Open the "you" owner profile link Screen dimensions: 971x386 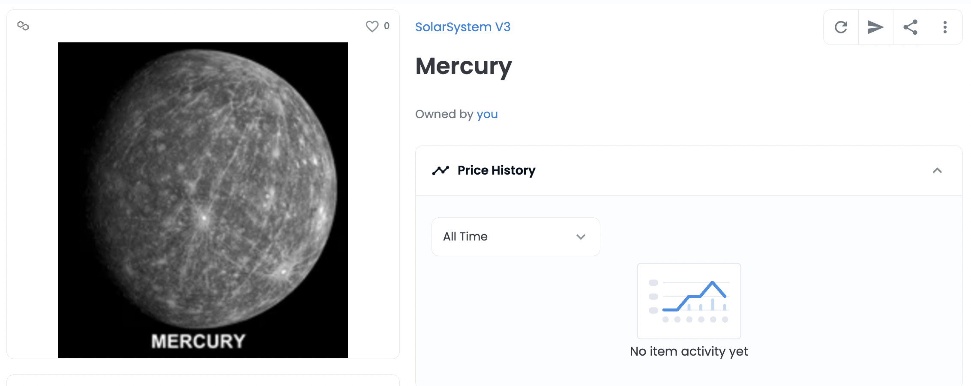coord(487,114)
